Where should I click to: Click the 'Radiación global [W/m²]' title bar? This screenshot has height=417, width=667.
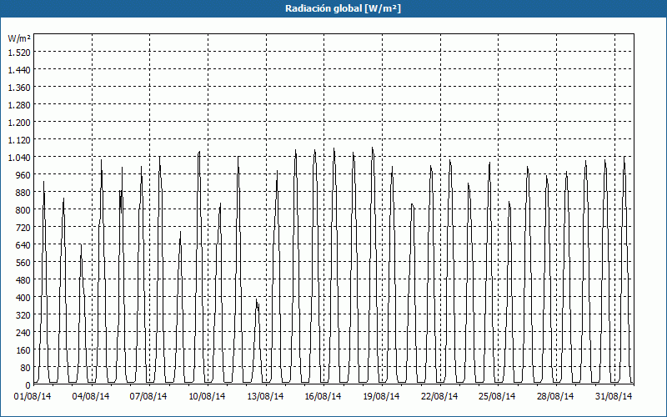(x=333, y=8)
